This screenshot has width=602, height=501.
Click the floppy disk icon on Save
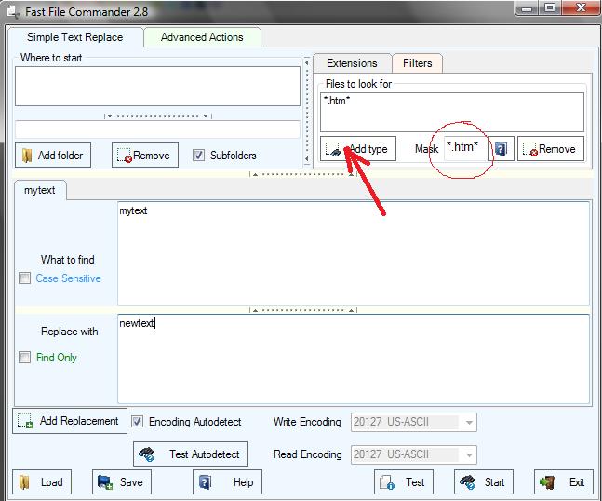click(x=105, y=482)
